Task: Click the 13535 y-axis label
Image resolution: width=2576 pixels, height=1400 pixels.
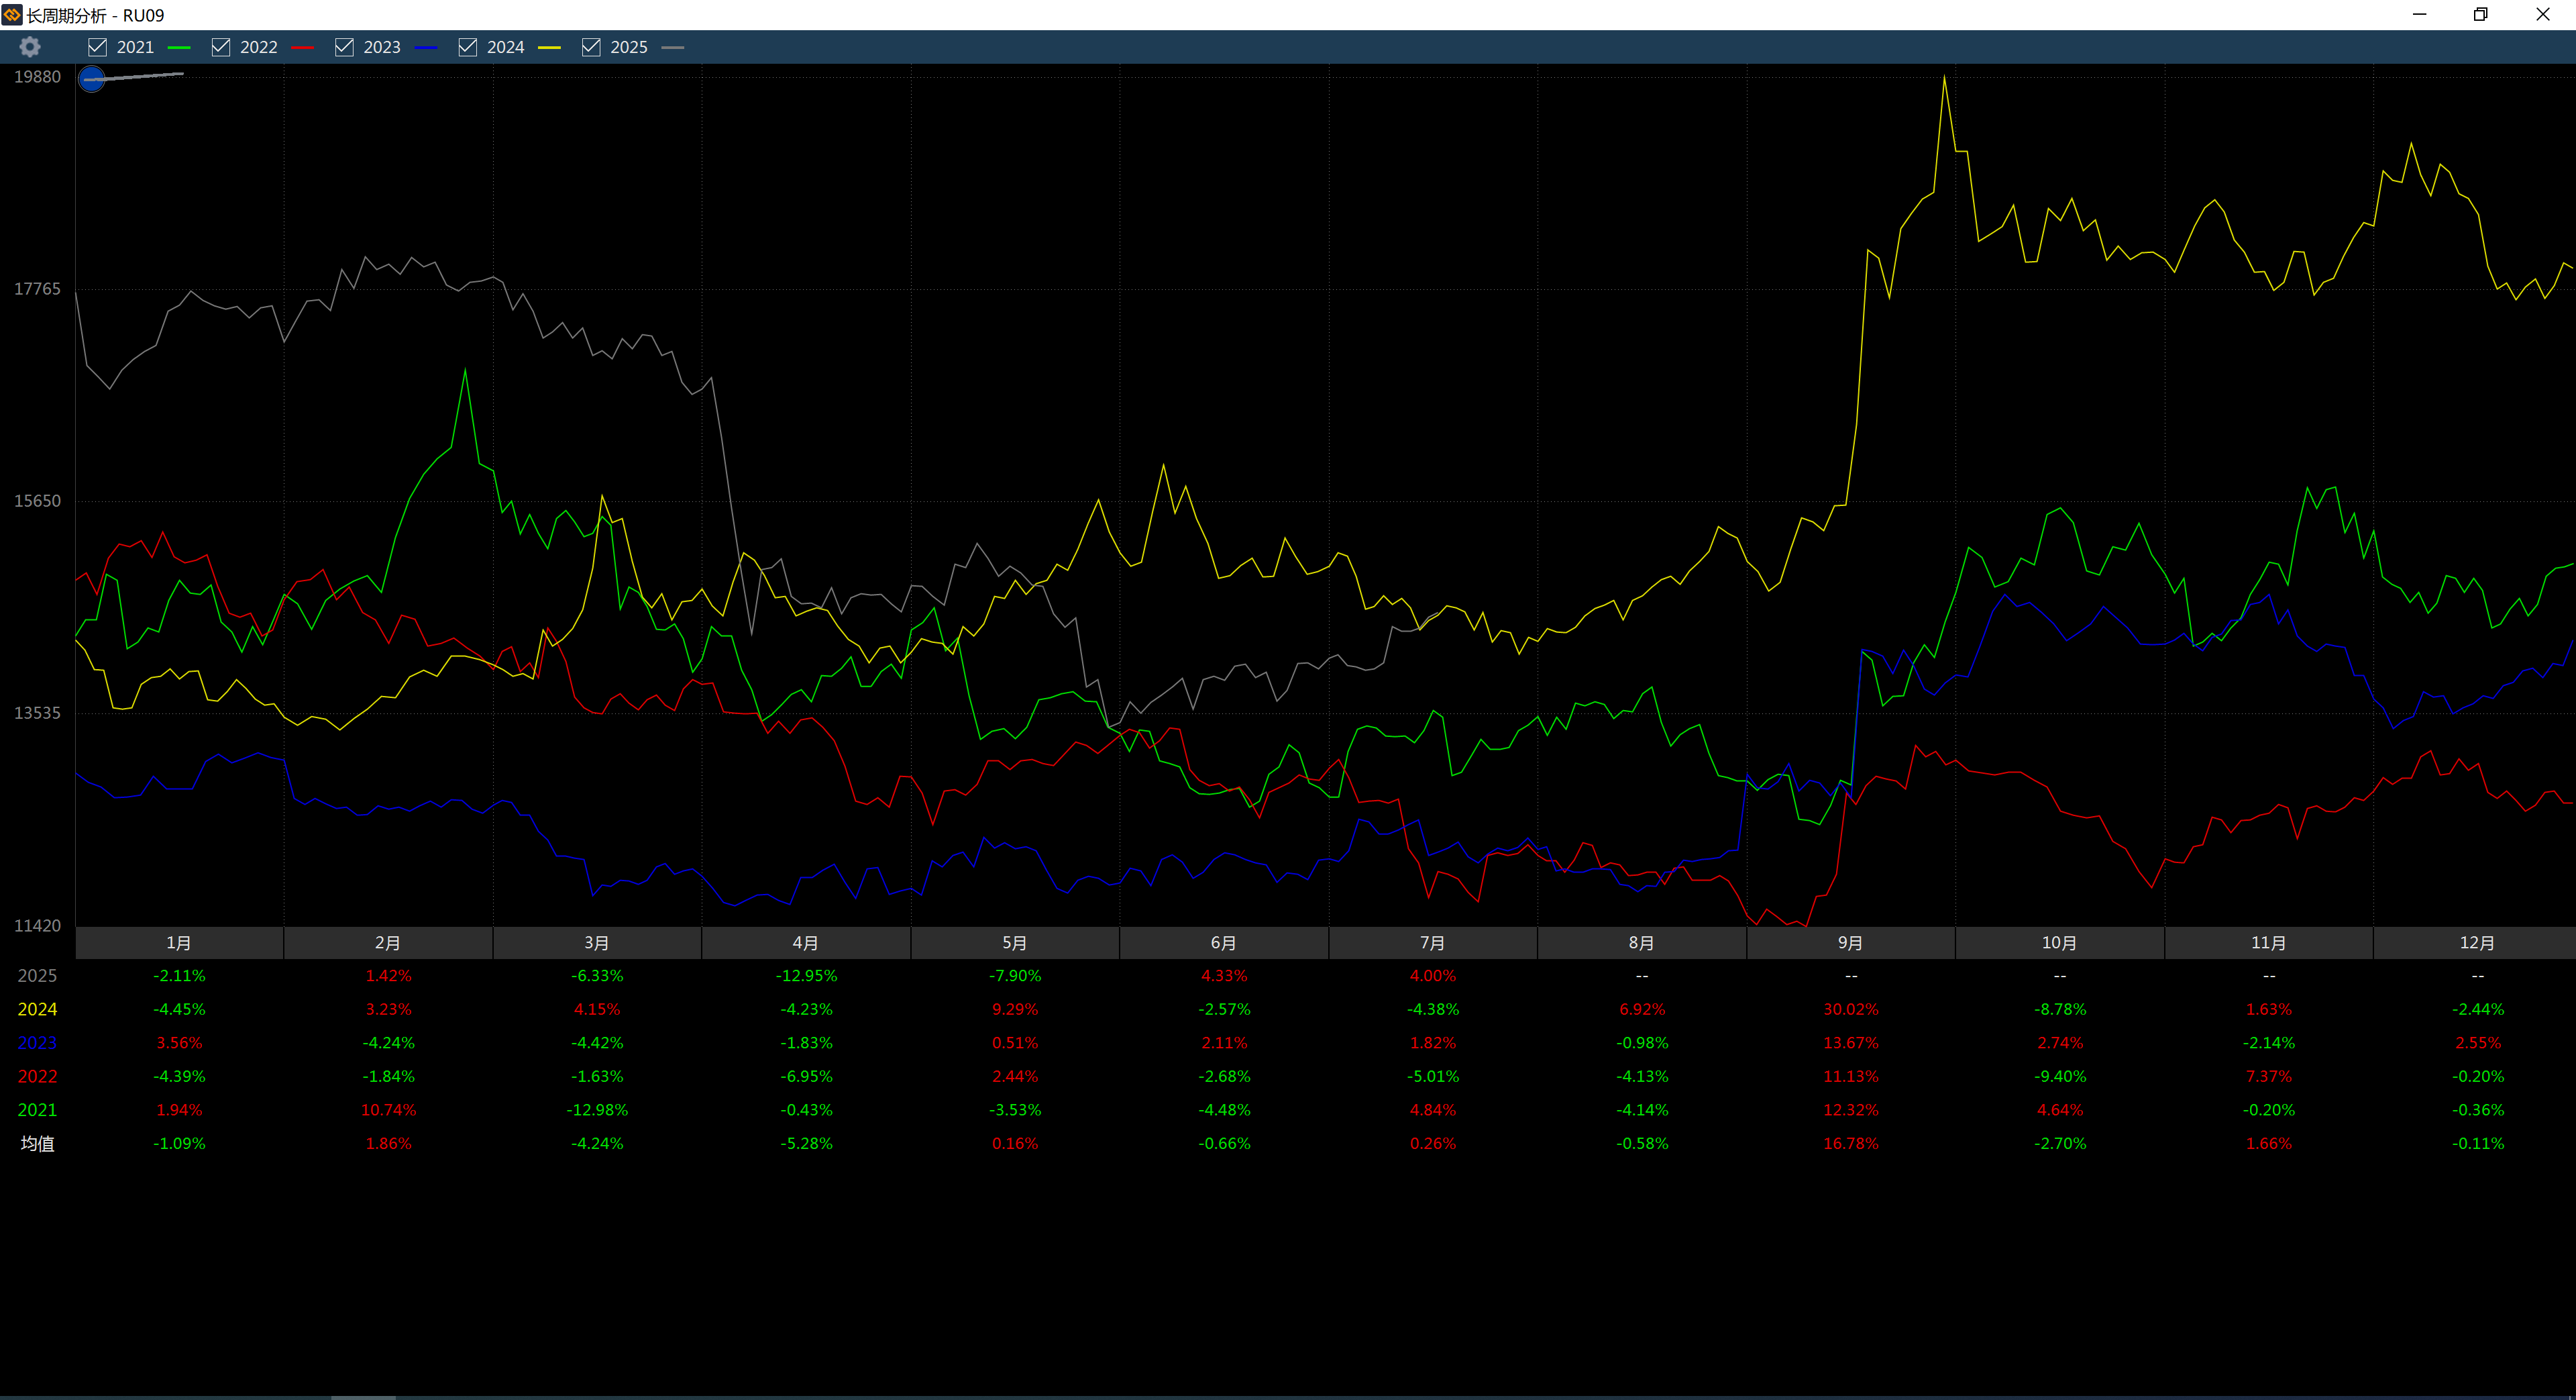Action: pos(37,713)
